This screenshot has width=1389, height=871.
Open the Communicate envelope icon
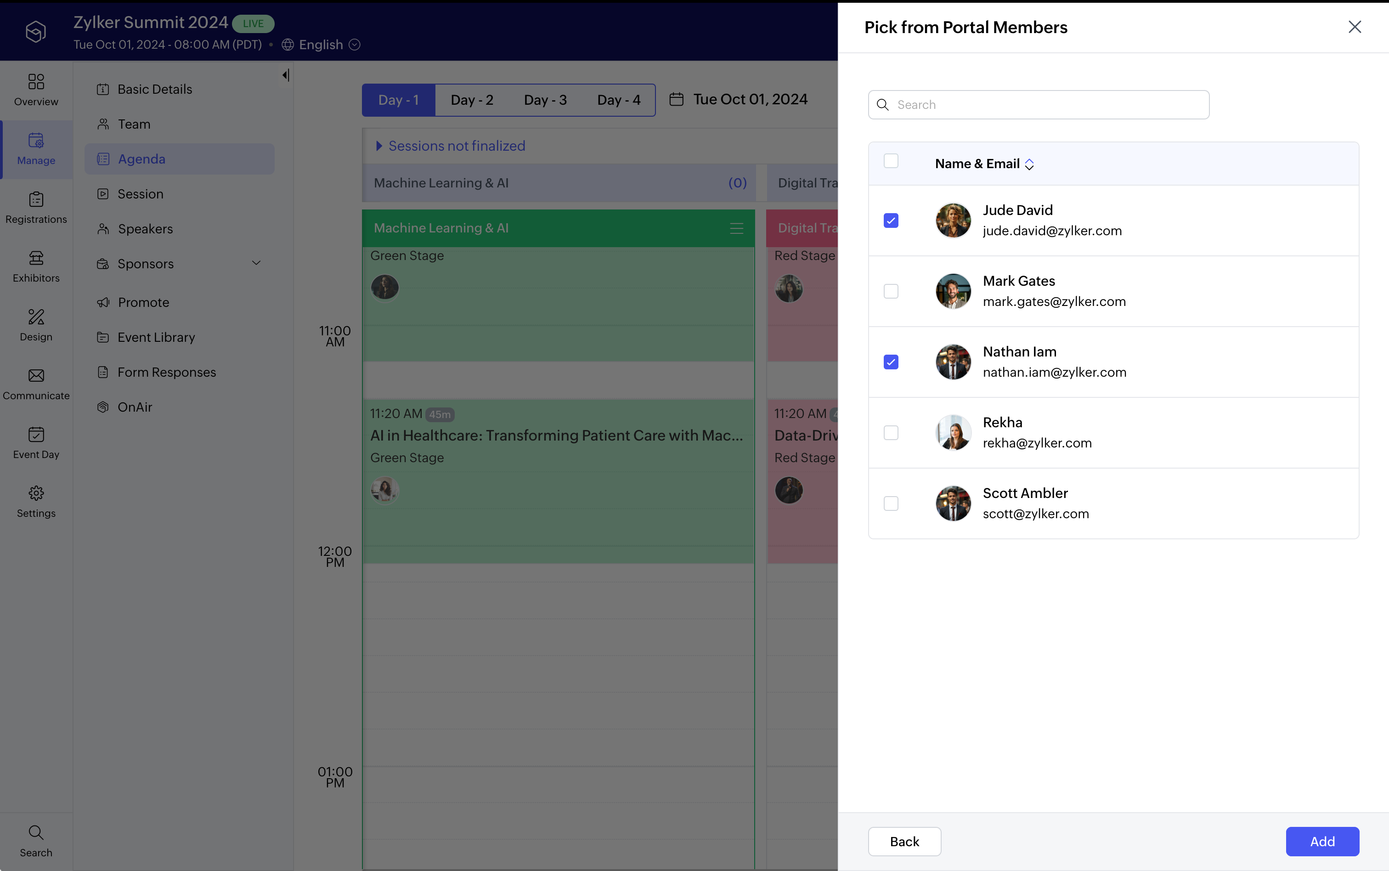pos(36,384)
